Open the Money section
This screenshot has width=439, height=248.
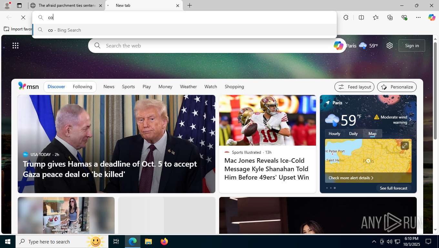(x=165, y=87)
